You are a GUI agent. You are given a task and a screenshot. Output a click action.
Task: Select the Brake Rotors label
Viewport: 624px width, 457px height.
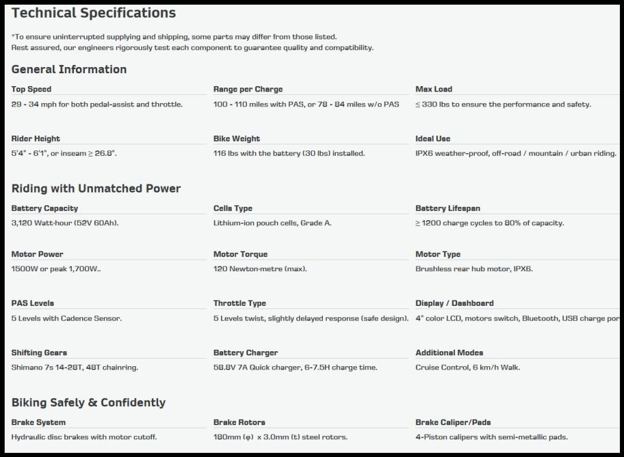239,422
